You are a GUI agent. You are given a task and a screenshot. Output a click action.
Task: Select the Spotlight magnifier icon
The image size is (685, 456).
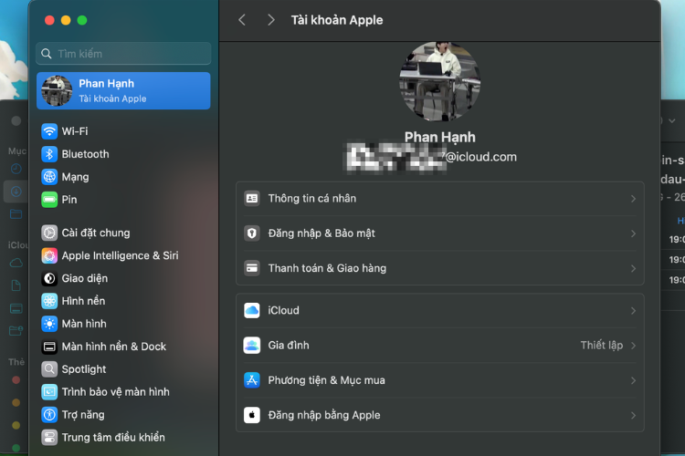(49, 369)
